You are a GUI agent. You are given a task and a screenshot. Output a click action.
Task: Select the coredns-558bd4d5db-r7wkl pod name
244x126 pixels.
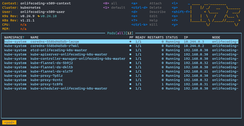pos(55,46)
